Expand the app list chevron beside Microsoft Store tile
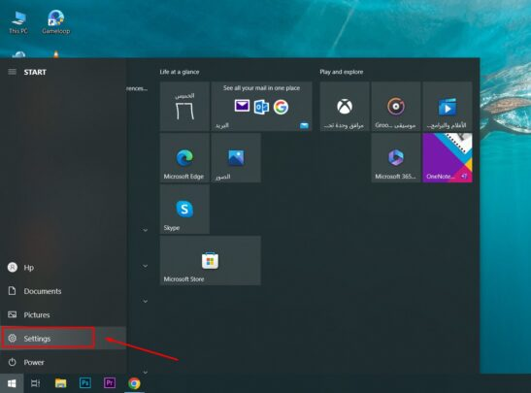Image resolution: width=531 pixels, height=393 pixels. click(x=145, y=266)
